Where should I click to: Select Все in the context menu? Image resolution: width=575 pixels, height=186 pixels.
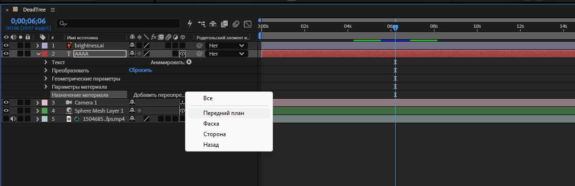pyautogui.click(x=229, y=98)
